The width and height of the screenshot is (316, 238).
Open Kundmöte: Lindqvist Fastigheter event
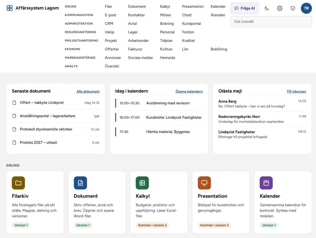(159, 118)
